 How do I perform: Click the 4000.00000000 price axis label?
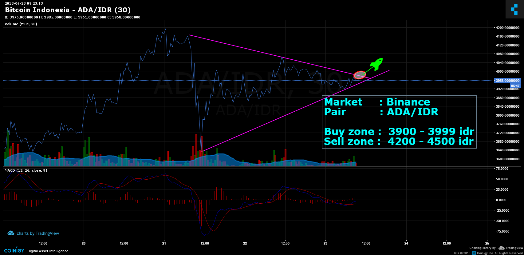click(507, 71)
